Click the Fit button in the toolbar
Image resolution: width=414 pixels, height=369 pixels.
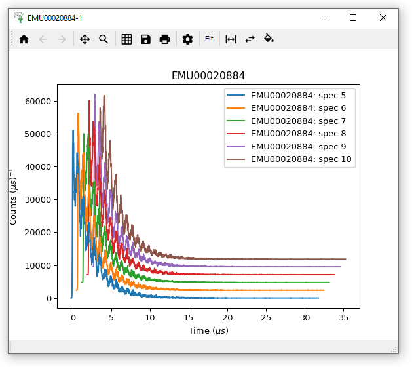coord(209,39)
